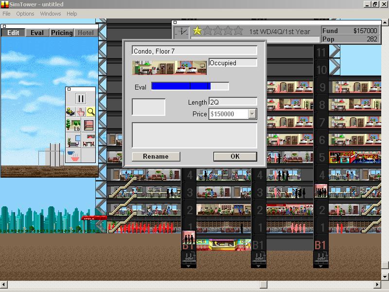The image size is (389, 292).
Task: Switch to the Eval tab
Action: (x=37, y=33)
